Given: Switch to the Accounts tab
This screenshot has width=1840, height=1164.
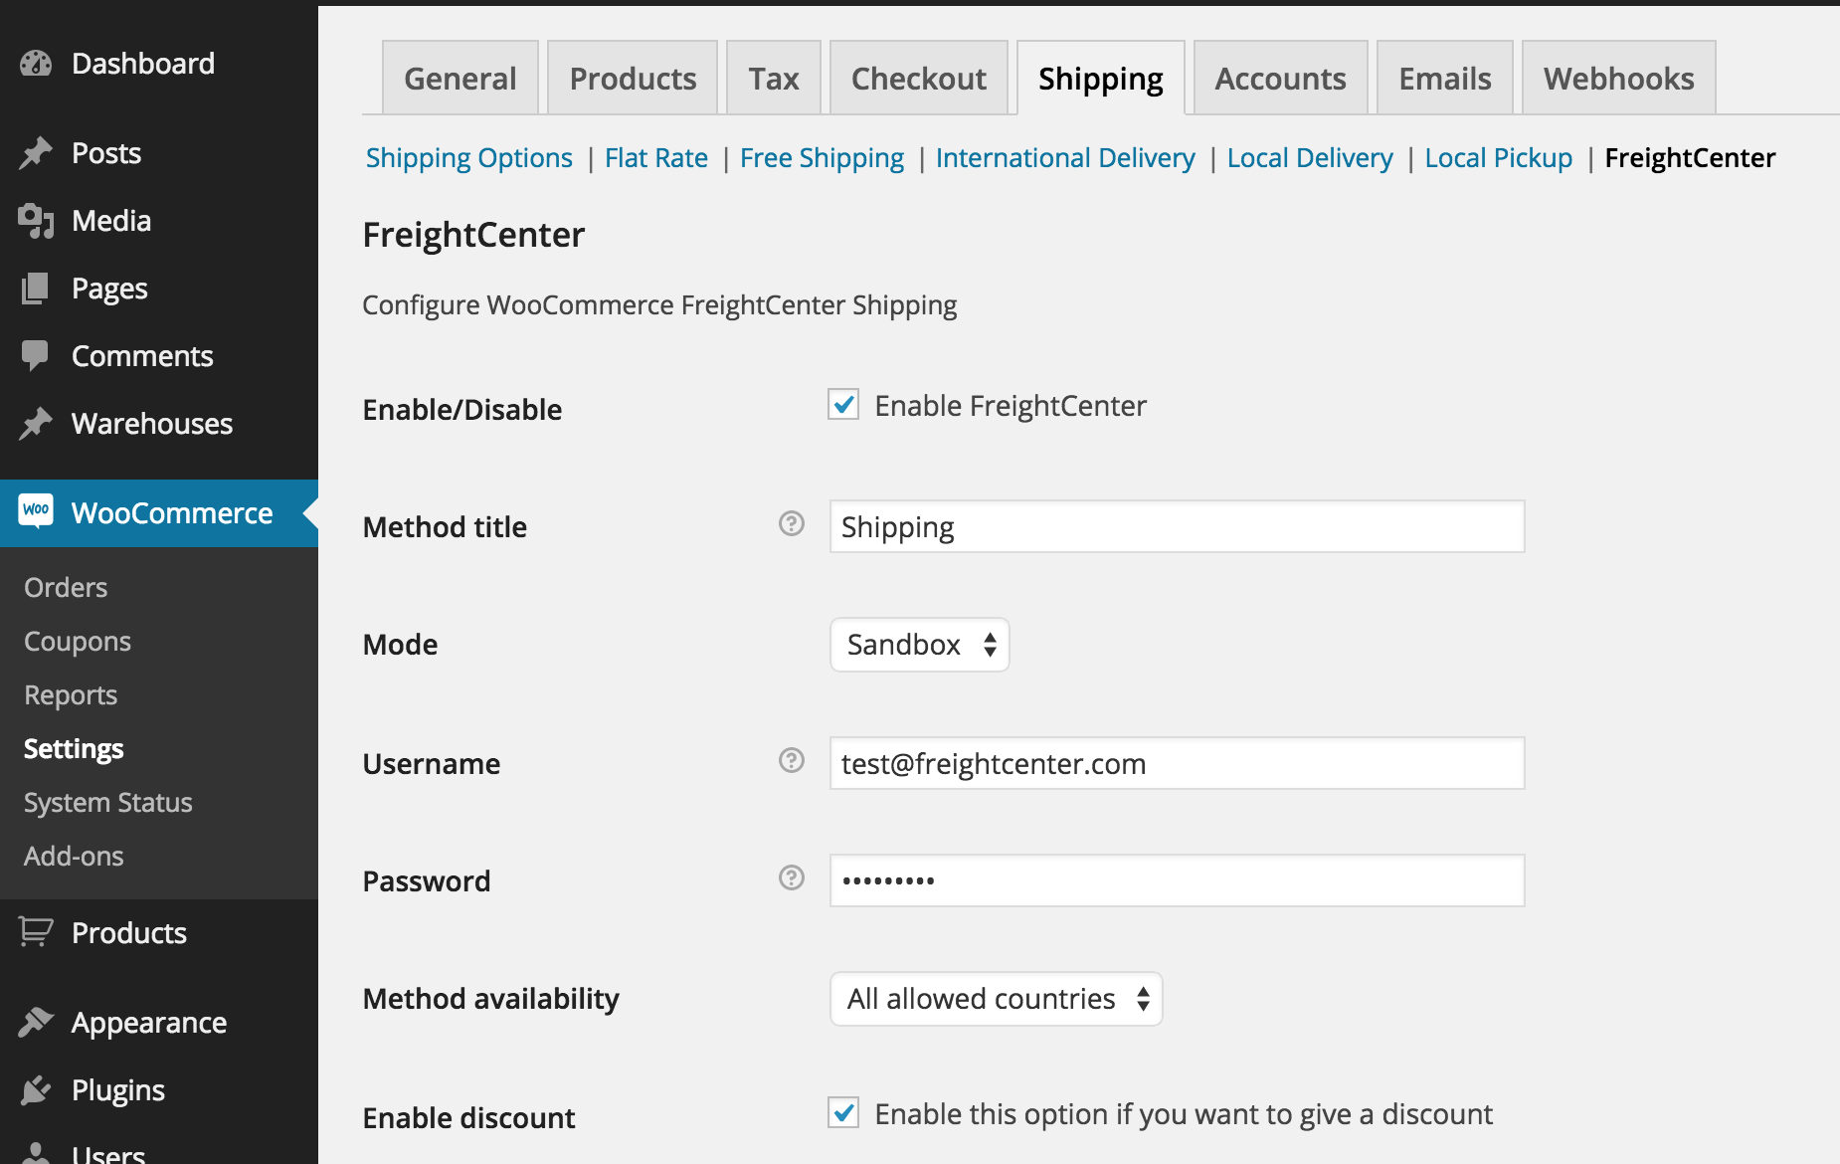Looking at the screenshot, I should pyautogui.click(x=1281, y=78).
